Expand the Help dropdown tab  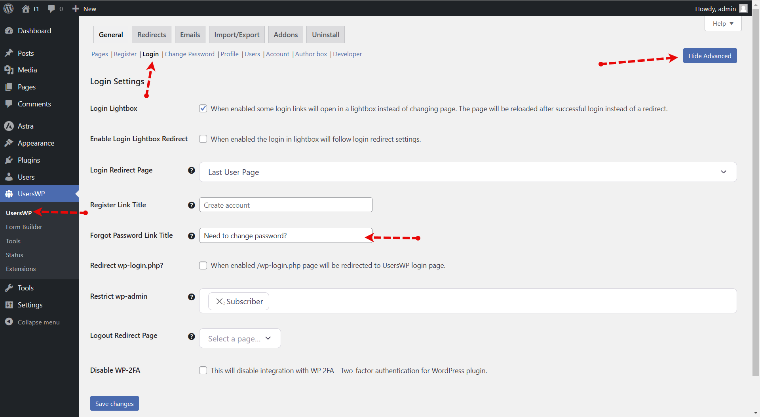point(723,24)
